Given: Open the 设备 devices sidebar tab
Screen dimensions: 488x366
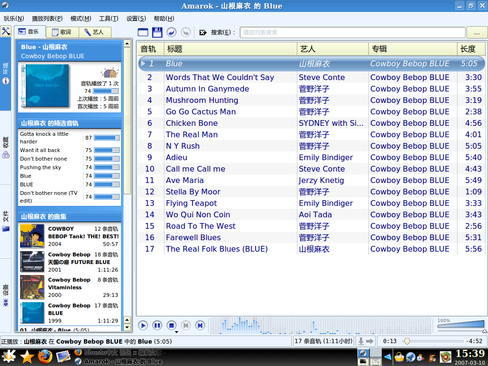Looking at the screenshot, I should 6,295.
